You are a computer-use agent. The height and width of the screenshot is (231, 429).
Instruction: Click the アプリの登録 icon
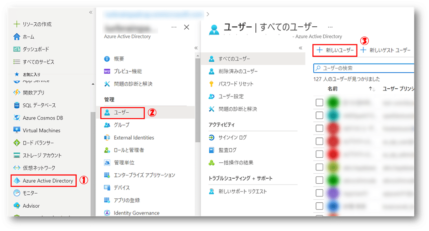coord(107,200)
